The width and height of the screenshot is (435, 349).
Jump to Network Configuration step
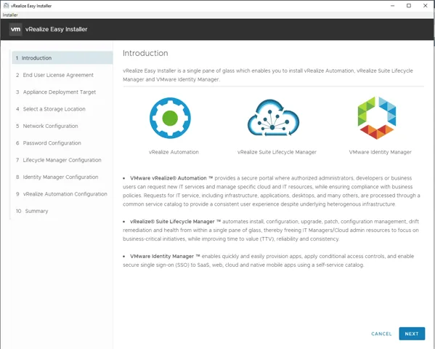coord(62,126)
